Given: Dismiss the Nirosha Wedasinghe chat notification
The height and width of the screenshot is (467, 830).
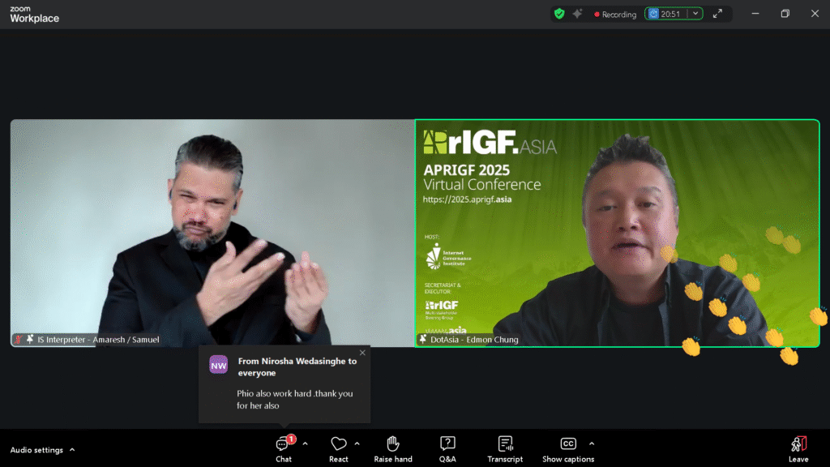Looking at the screenshot, I should click(x=362, y=353).
